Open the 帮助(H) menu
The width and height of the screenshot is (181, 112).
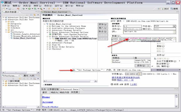pyautogui.click(x=80, y=6)
